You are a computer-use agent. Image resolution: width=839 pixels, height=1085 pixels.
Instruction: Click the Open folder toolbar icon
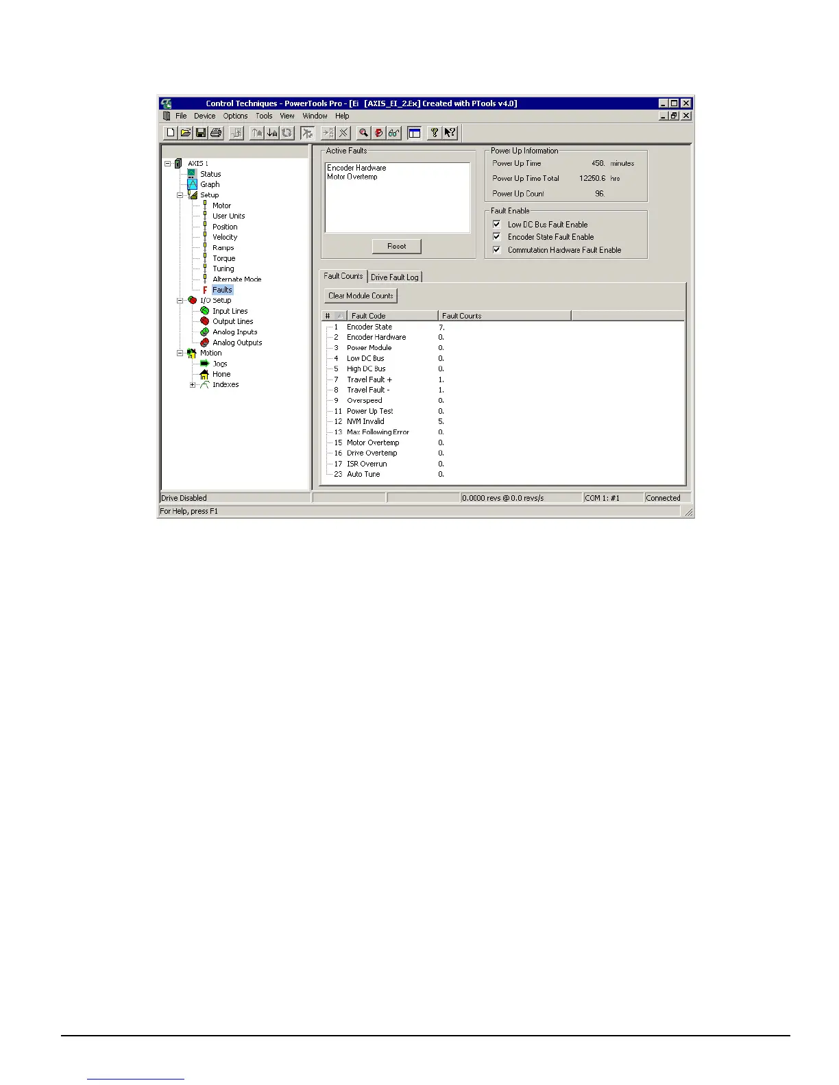click(186, 133)
